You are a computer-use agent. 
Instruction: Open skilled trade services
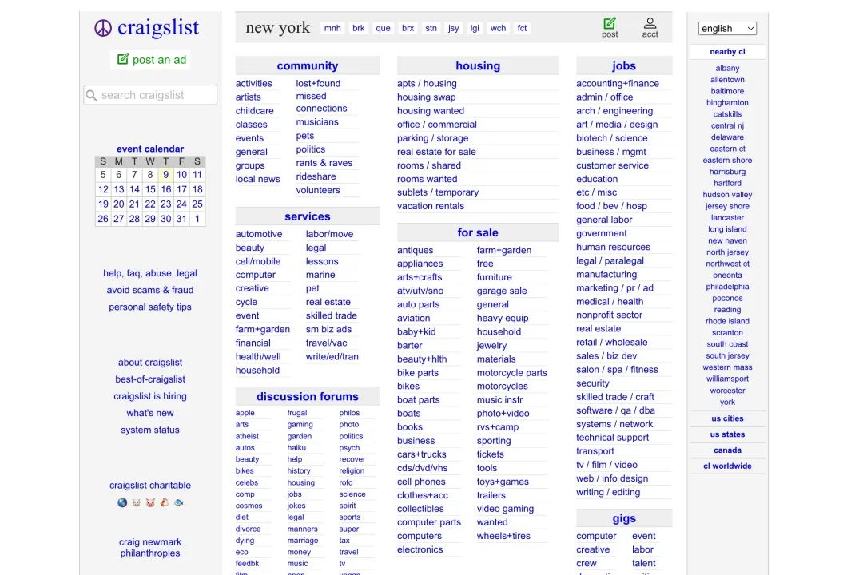tap(332, 315)
